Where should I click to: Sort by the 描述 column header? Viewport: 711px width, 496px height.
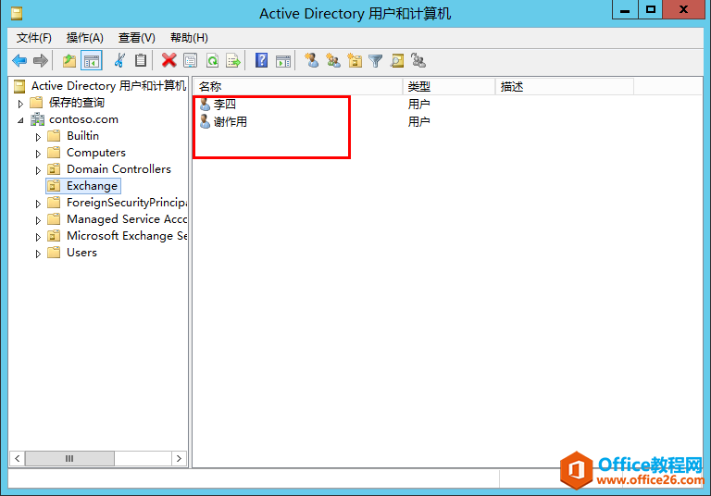565,86
